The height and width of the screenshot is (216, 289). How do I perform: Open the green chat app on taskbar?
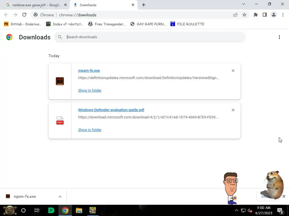51,210
